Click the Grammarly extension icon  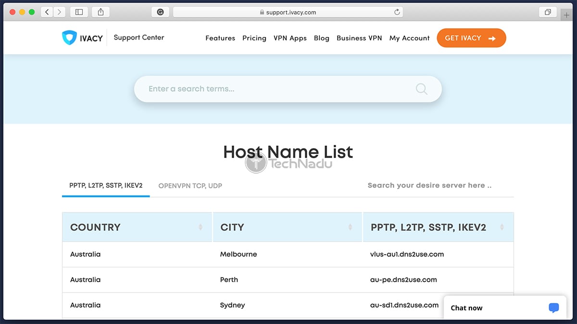(161, 12)
